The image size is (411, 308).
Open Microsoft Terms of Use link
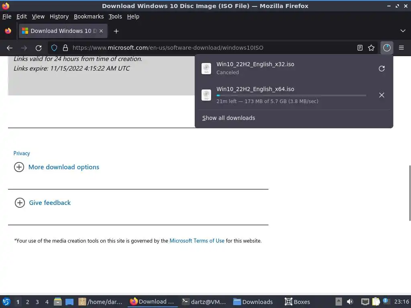197,241
